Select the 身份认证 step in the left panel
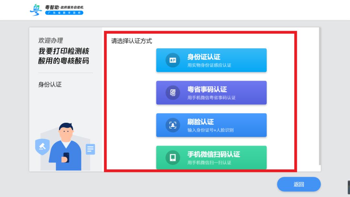Viewport: 350px width, 197px height. click(50, 85)
